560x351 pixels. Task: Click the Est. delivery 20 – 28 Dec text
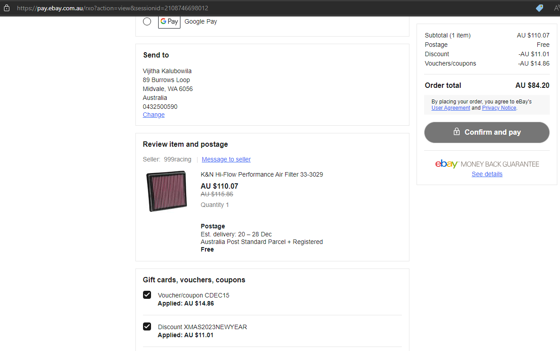(236, 234)
